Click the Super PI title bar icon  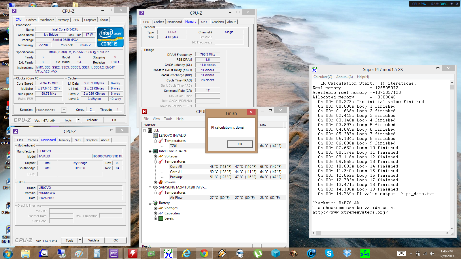click(x=314, y=69)
